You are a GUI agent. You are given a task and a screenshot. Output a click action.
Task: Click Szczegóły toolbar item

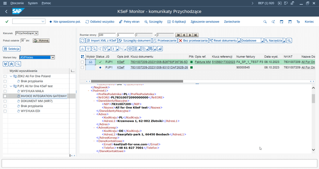pyautogui.click(x=153, y=22)
